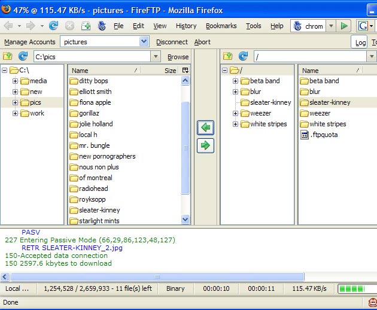
Task: Expand the media folder in local tree
Action: 15,81
